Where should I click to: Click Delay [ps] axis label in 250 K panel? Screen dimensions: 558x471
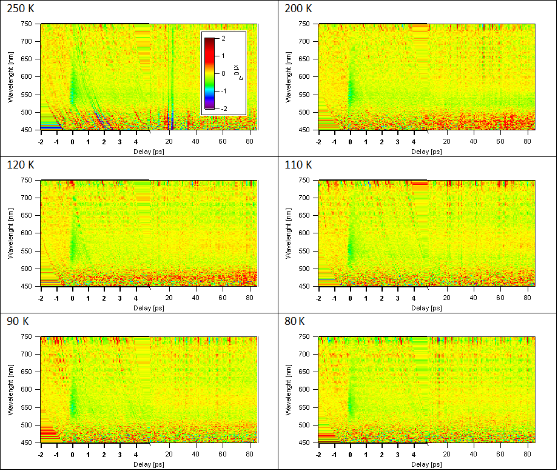[x=149, y=152]
